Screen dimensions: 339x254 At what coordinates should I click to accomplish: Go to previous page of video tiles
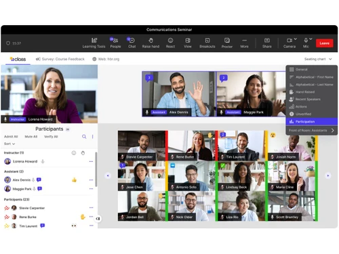click(108, 175)
